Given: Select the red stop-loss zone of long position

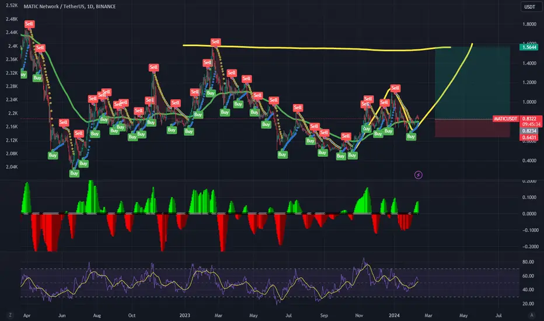Looking at the screenshot, I should click(473, 128).
